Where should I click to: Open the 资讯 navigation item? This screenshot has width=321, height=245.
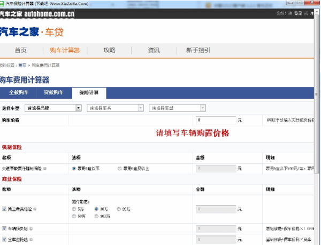(x=154, y=50)
